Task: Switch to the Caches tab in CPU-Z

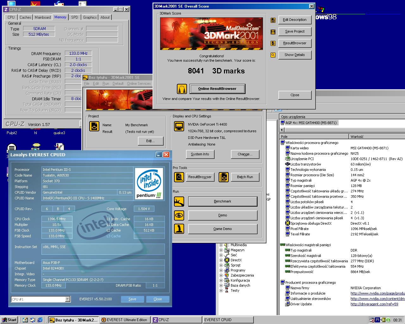Action: click(25, 17)
